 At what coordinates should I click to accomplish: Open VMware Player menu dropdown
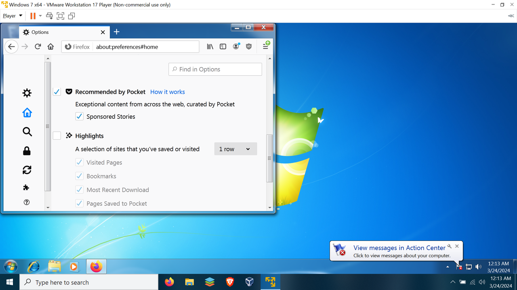point(13,16)
